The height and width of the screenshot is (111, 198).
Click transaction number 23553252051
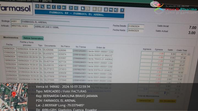80,51
